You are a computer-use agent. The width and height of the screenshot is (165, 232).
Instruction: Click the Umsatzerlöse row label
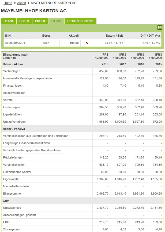12,208
